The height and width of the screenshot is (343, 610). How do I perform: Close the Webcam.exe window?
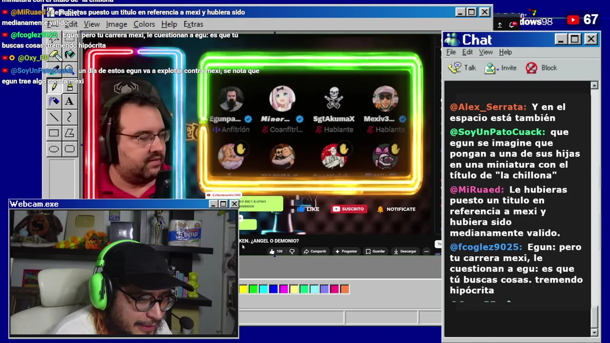(x=234, y=204)
